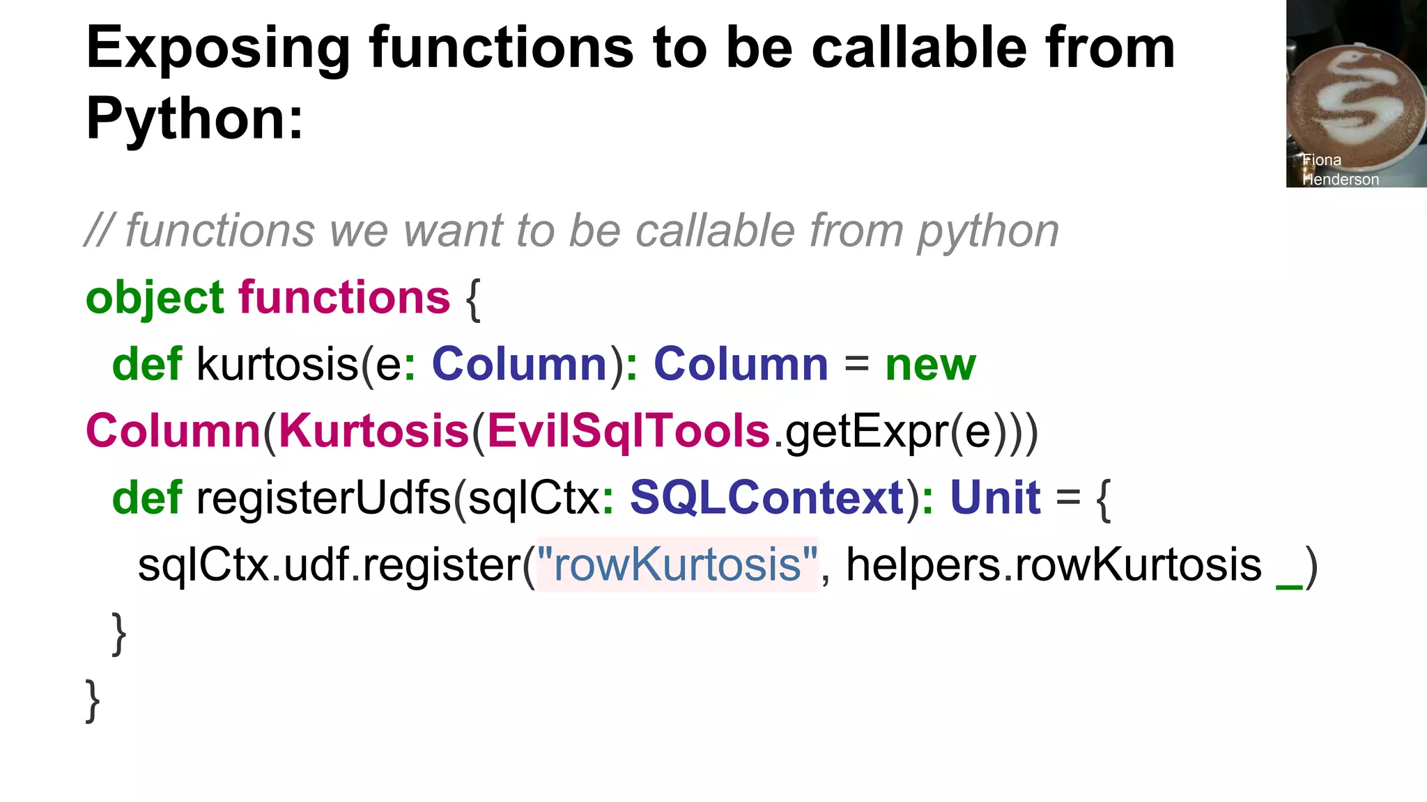Viewport: 1427px width, 802px height.
Task: Click the green 'object' keyword
Action: 155,298
